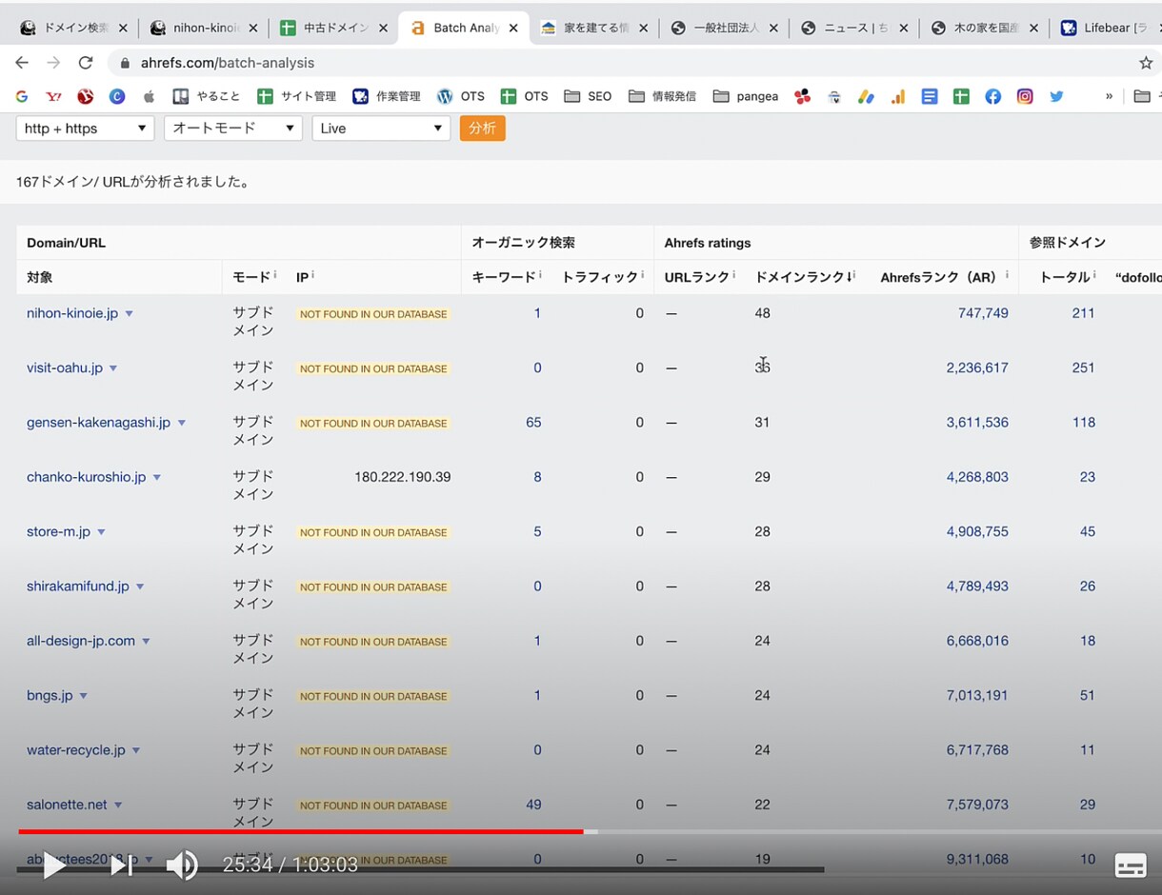The image size is (1162, 895).
Task: Open the Facebook bookmark
Action: [x=992, y=96]
